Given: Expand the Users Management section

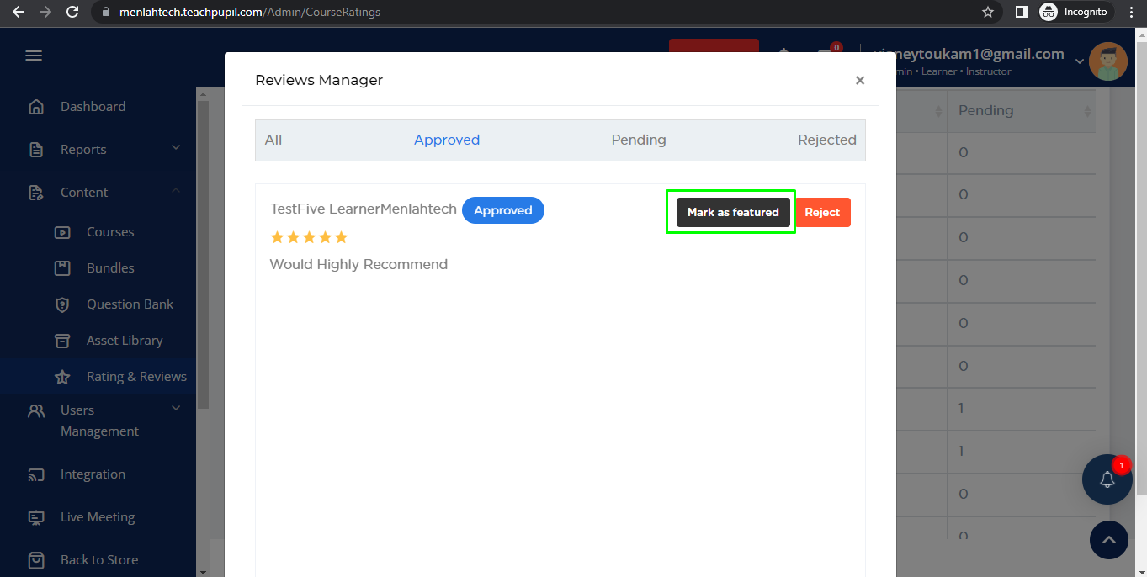Looking at the screenshot, I should [176, 409].
